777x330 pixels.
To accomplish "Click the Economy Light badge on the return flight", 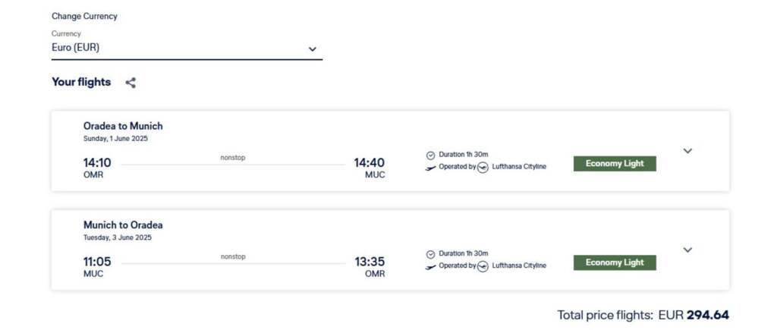I will point(615,262).
